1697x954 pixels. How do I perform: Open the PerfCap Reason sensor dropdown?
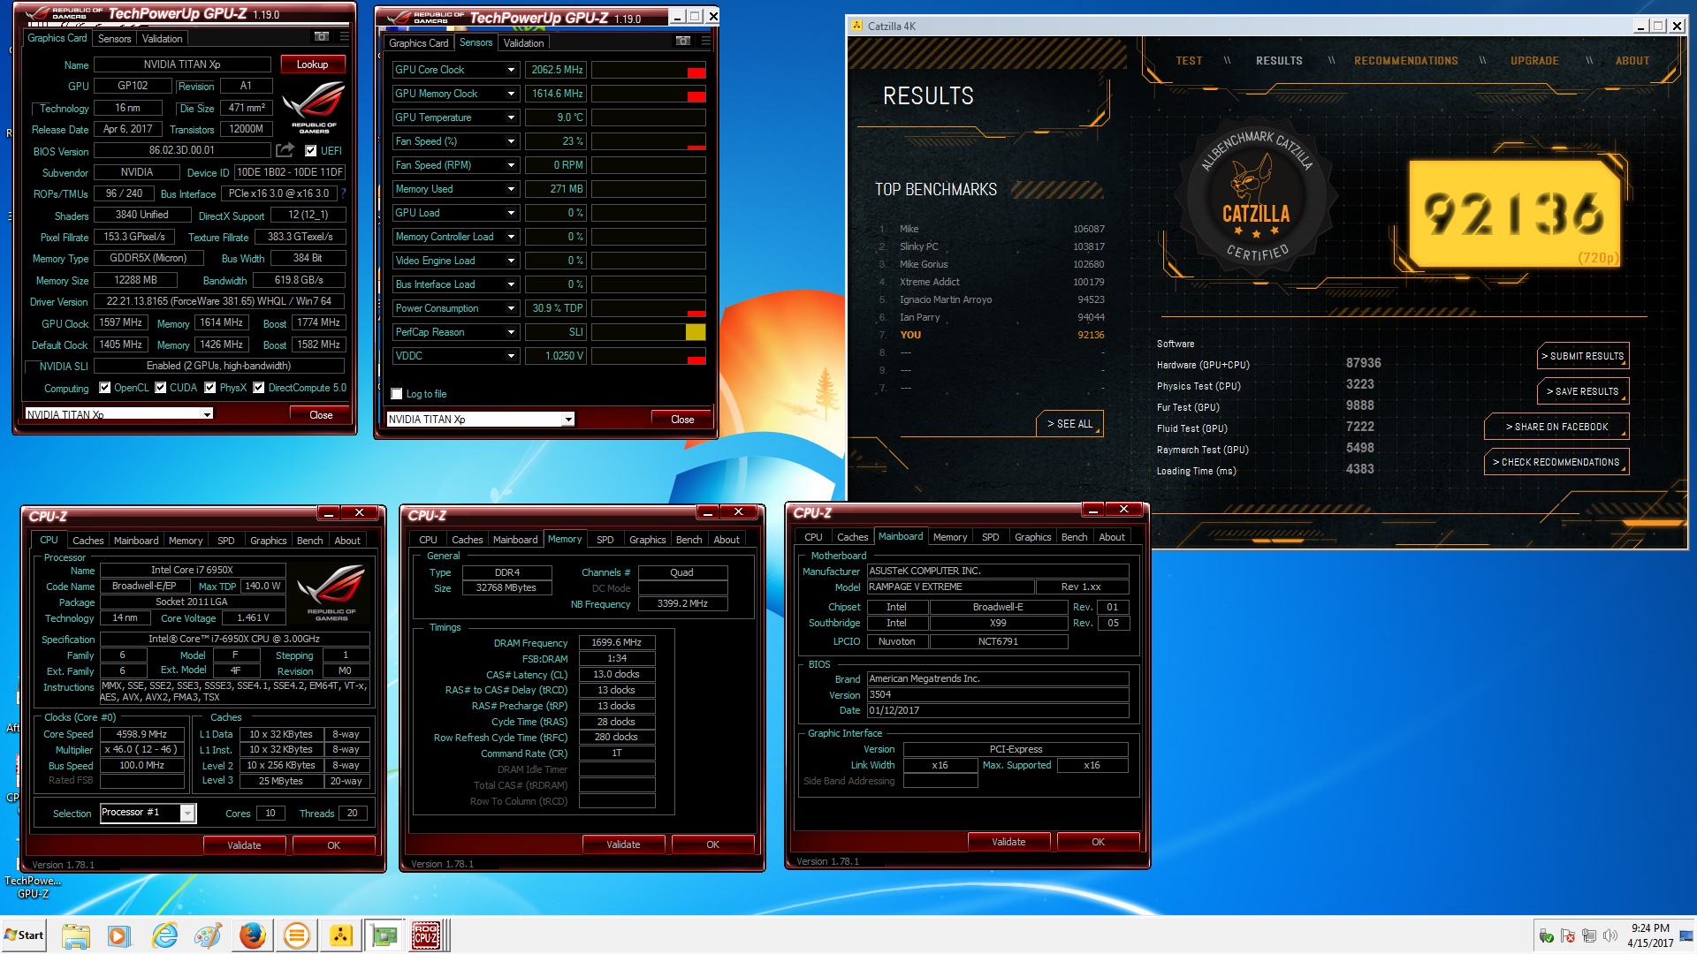(x=511, y=332)
